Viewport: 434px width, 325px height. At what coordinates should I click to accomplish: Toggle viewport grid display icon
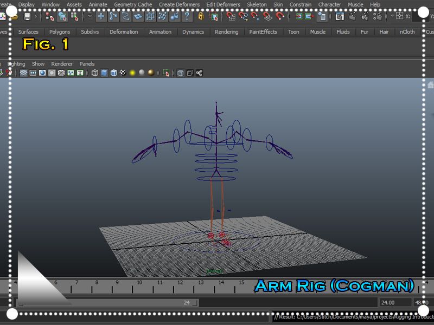(x=23, y=73)
